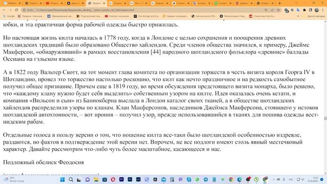This screenshot has width=327, height=184.
Task: Open Skype from the taskbar
Action: (x=189, y=179)
